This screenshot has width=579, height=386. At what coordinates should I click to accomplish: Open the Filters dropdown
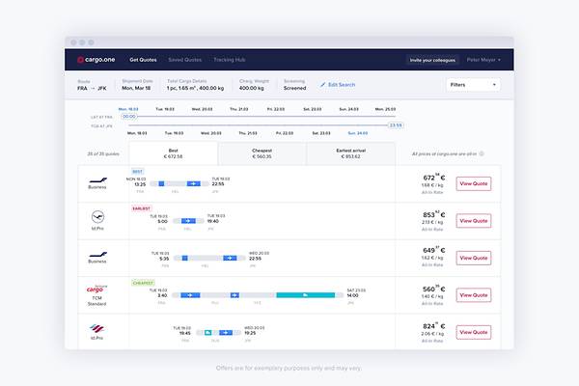[473, 85]
